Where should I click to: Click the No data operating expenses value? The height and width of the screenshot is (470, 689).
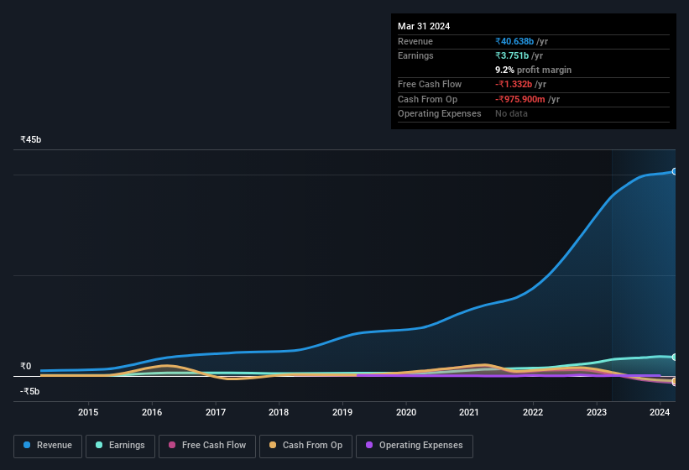click(511, 113)
